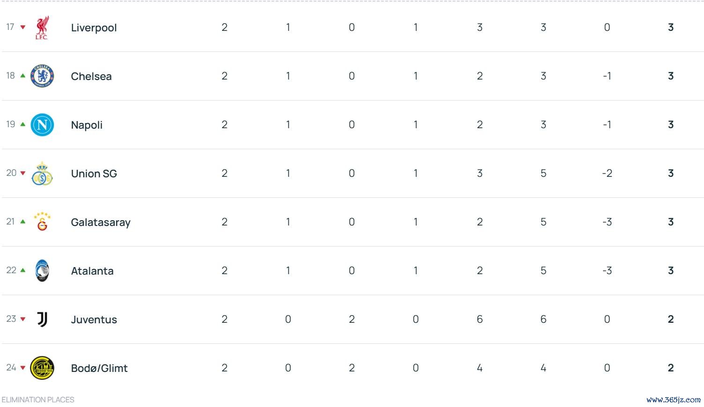Click the Napoli club logo
The width and height of the screenshot is (704, 407).
pos(42,125)
